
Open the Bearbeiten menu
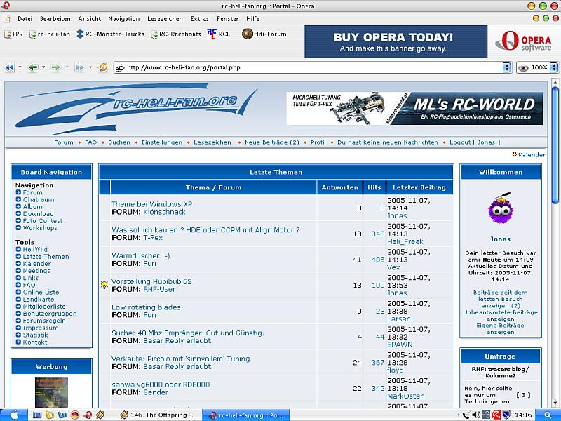(55, 19)
